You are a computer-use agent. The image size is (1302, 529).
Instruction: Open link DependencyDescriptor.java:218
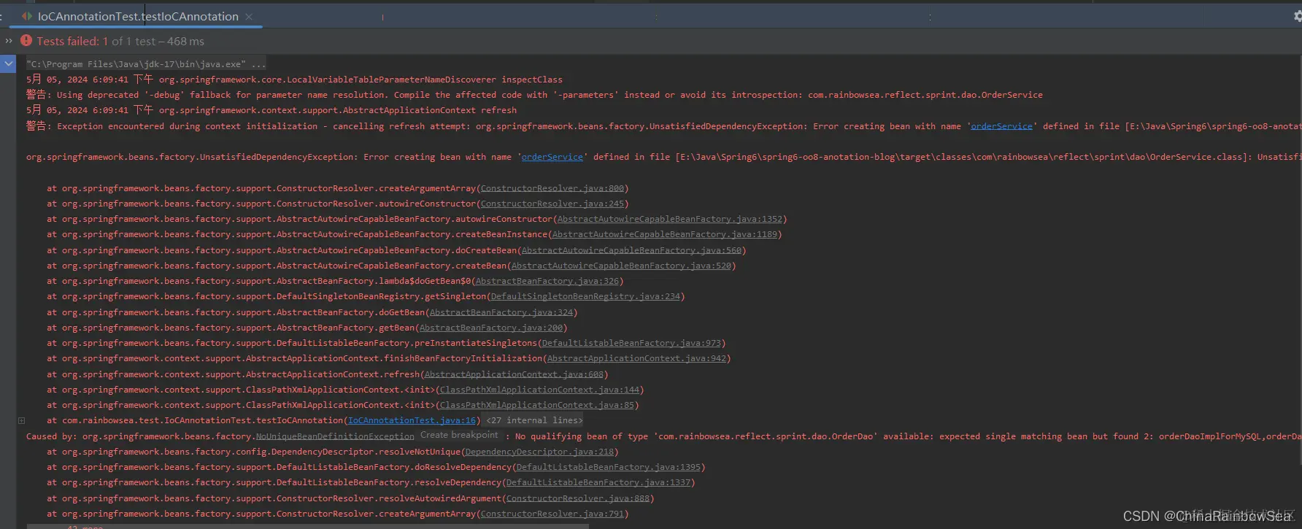[x=539, y=452]
